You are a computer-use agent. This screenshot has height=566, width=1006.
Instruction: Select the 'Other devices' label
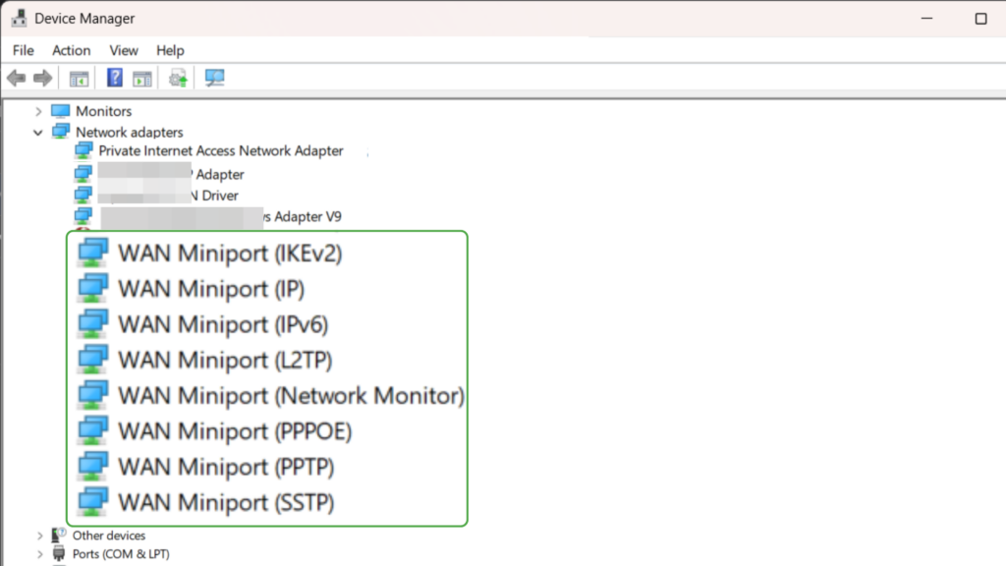pos(108,536)
